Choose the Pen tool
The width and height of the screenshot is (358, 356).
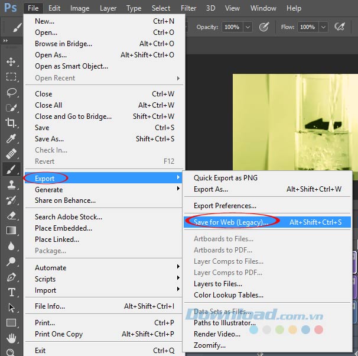click(x=11, y=277)
